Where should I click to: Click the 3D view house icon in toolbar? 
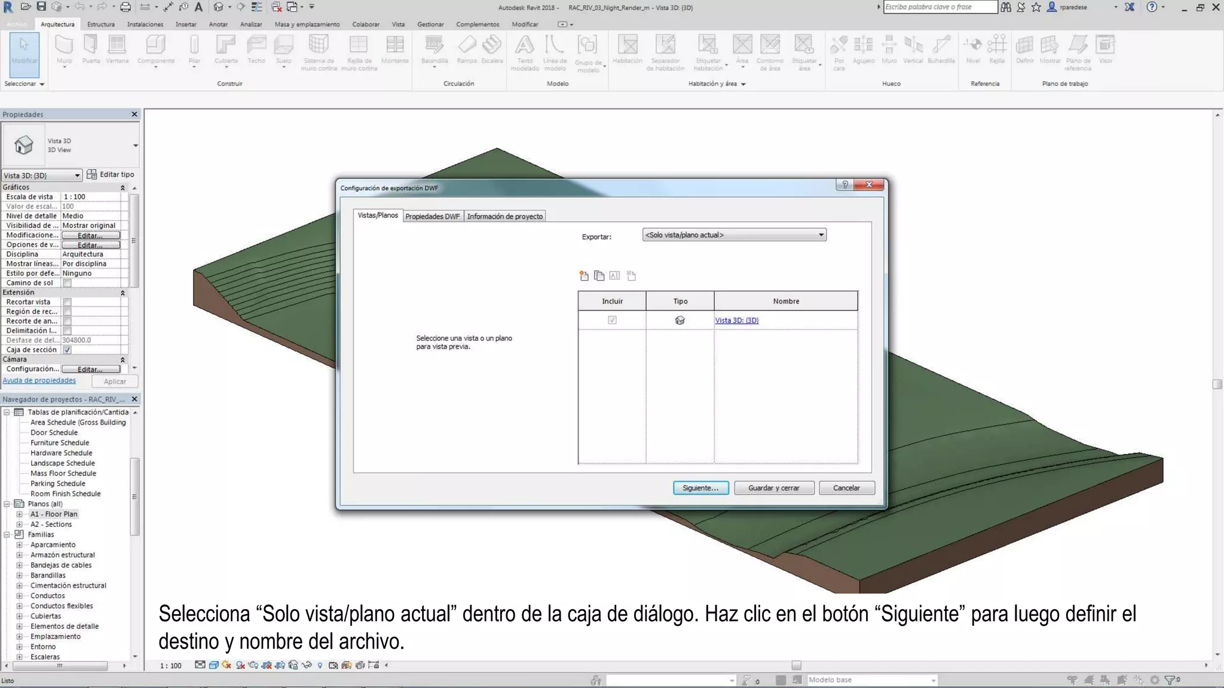(219, 7)
